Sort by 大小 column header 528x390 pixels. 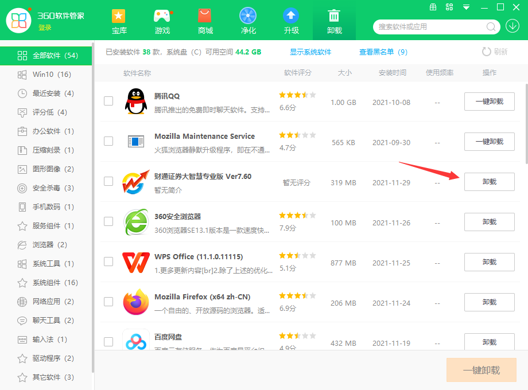point(345,73)
